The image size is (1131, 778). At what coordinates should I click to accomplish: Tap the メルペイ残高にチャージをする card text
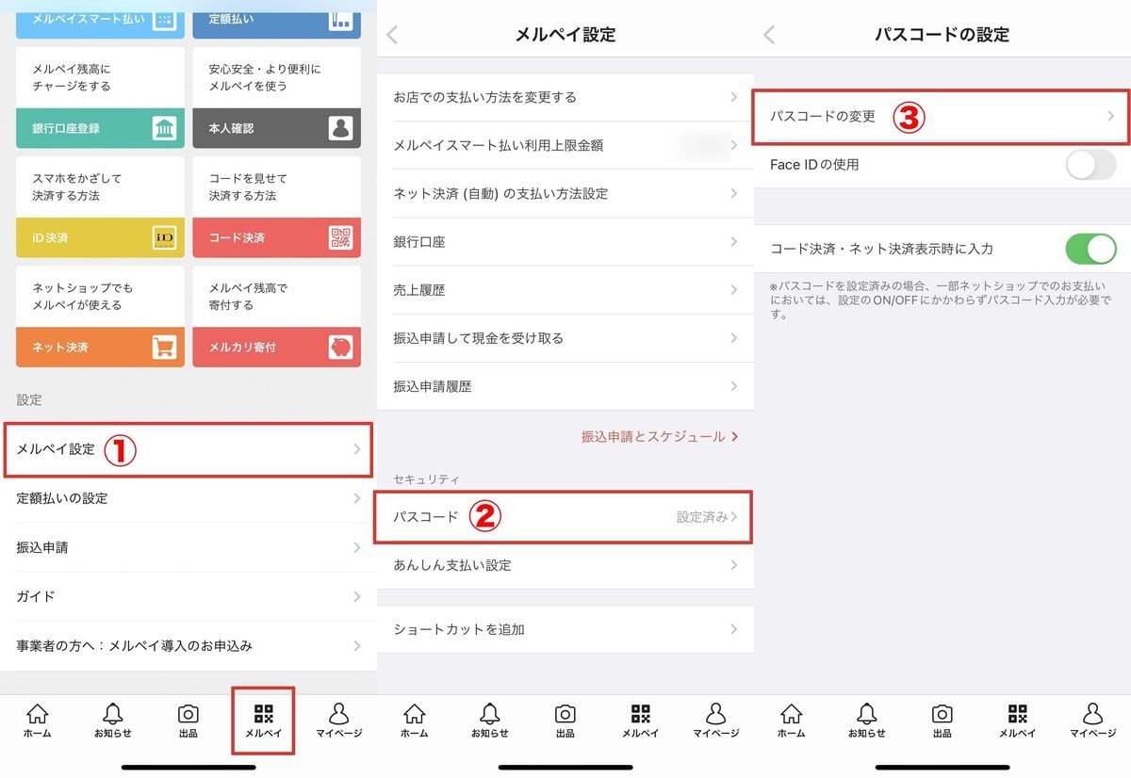pyautogui.click(x=72, y=77)
